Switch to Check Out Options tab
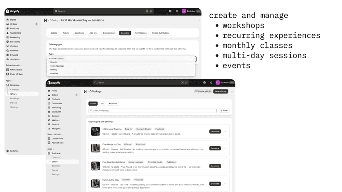The height and width of the screenshot is (192, 342). 161,33
